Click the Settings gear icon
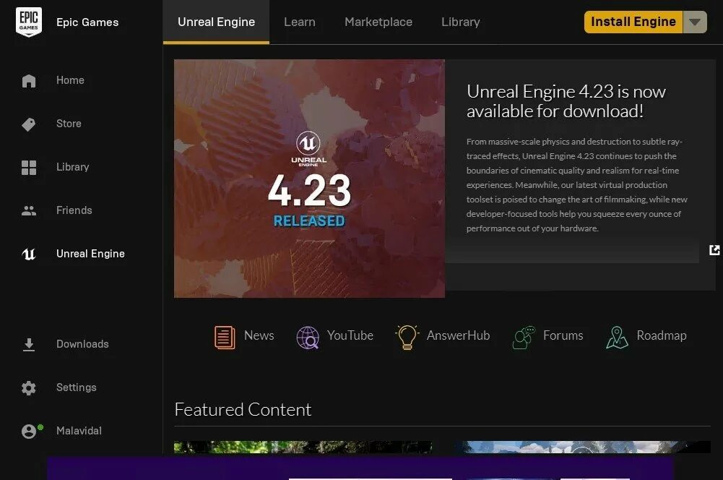The width and height of the screenshot is (723, 480). pos(29,387)
